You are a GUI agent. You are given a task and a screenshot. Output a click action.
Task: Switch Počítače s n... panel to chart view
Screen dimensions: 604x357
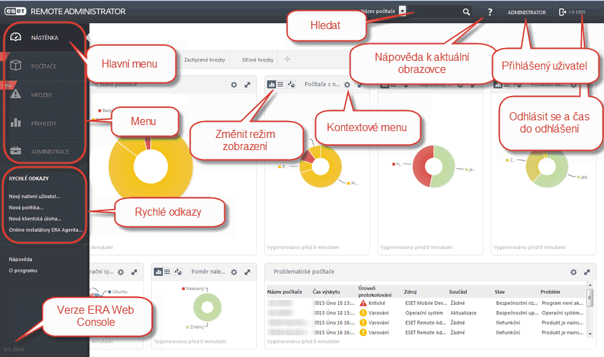(272, 84)
